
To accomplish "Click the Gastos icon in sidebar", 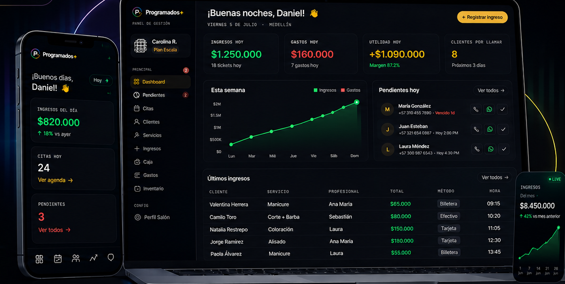I will click(137, 175).
